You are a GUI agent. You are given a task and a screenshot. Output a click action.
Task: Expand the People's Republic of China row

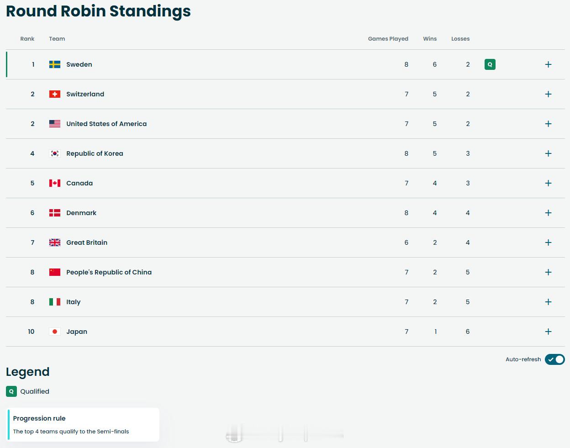pos(548,272)
